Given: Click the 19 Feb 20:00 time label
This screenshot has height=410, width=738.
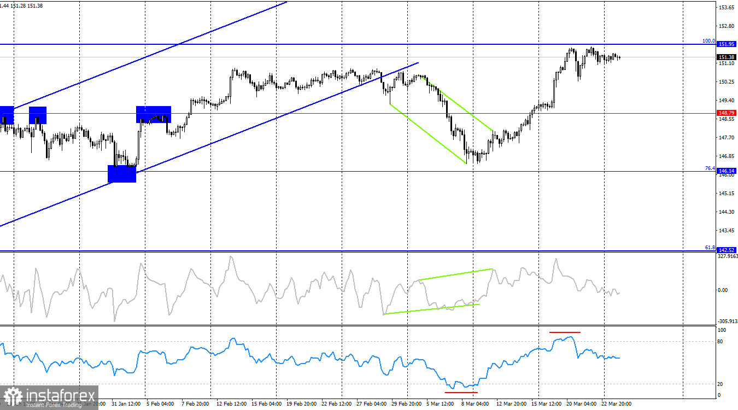Looking at the screenshot, I should 301,405.
